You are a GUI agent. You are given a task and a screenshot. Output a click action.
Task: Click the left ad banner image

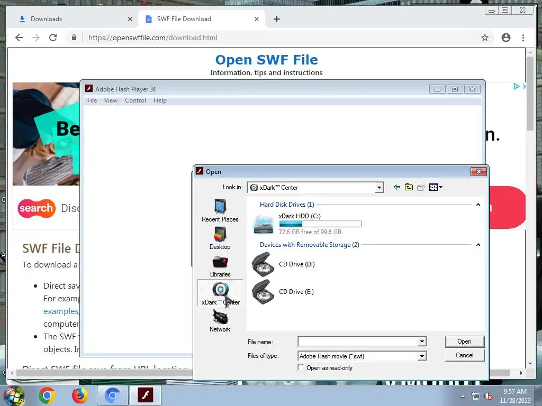[47, 134]
